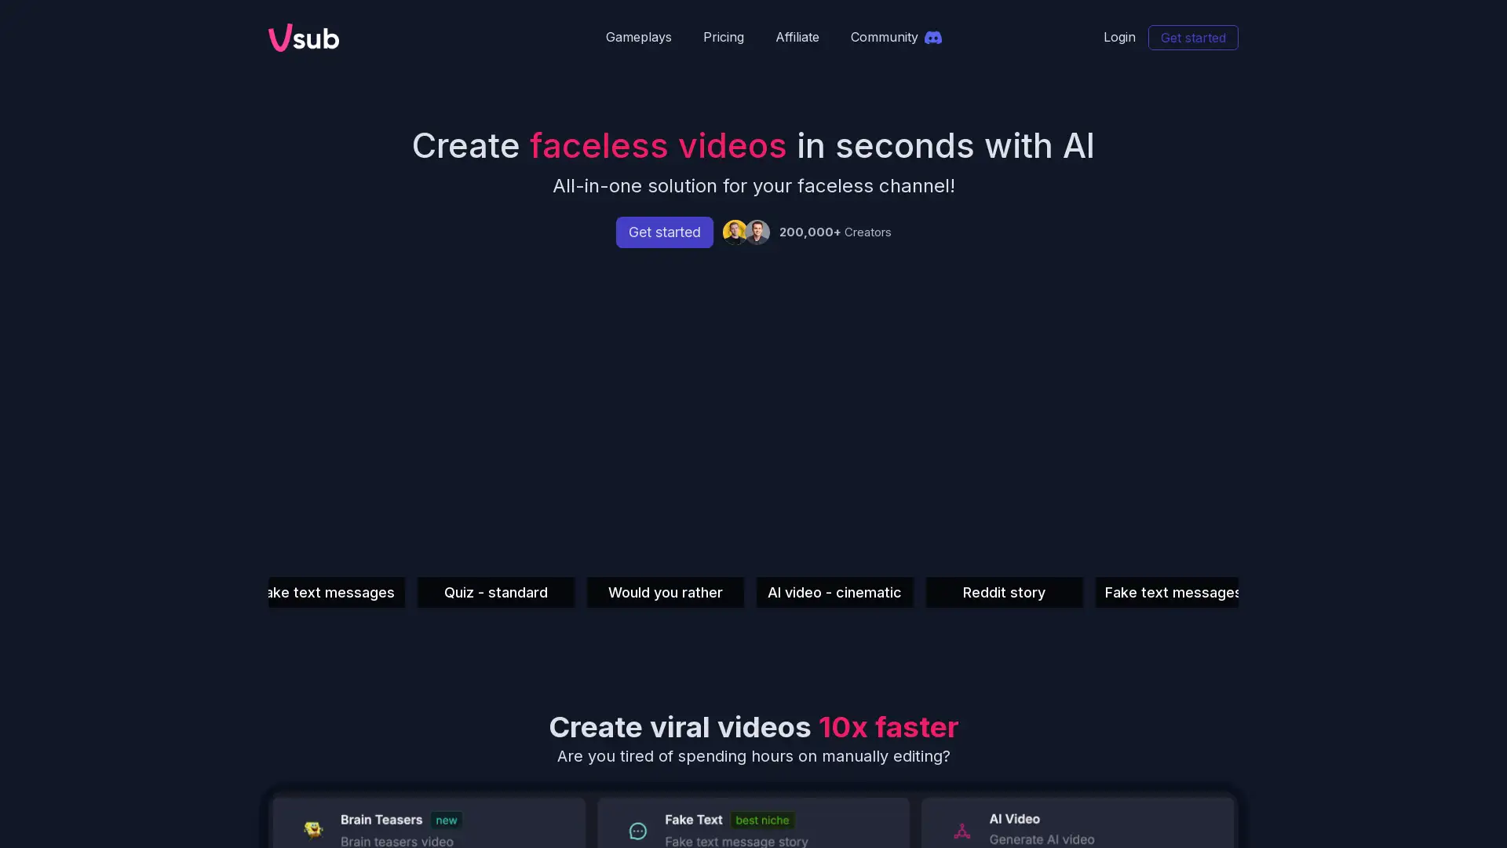Expand the Gameplays navigation menu
Screen dimensions: 1507x848
coord(639,37)
